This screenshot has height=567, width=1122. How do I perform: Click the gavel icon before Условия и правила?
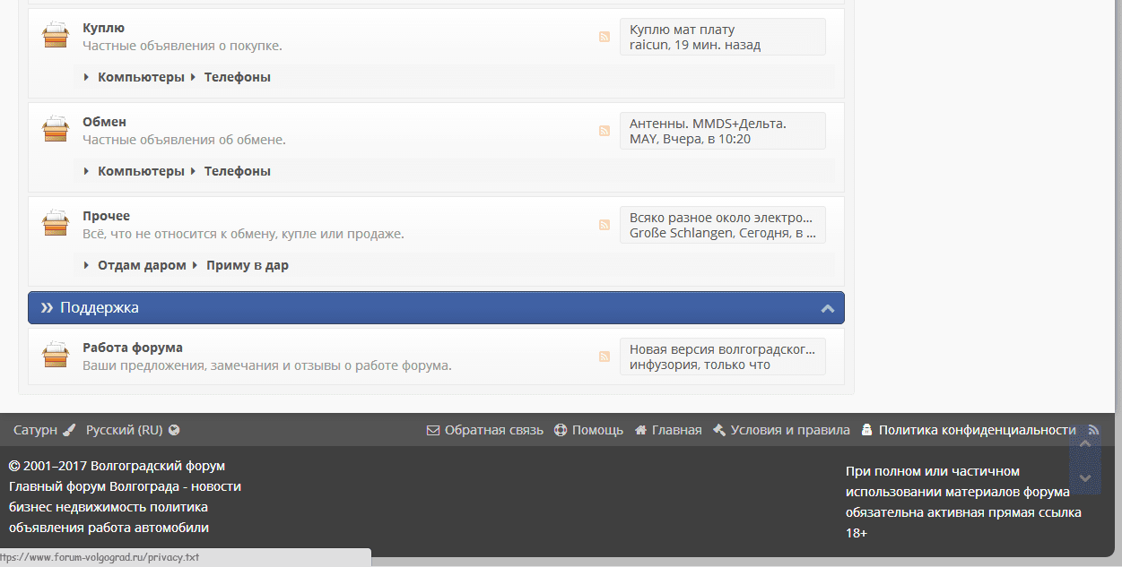(x=719, y=430)
